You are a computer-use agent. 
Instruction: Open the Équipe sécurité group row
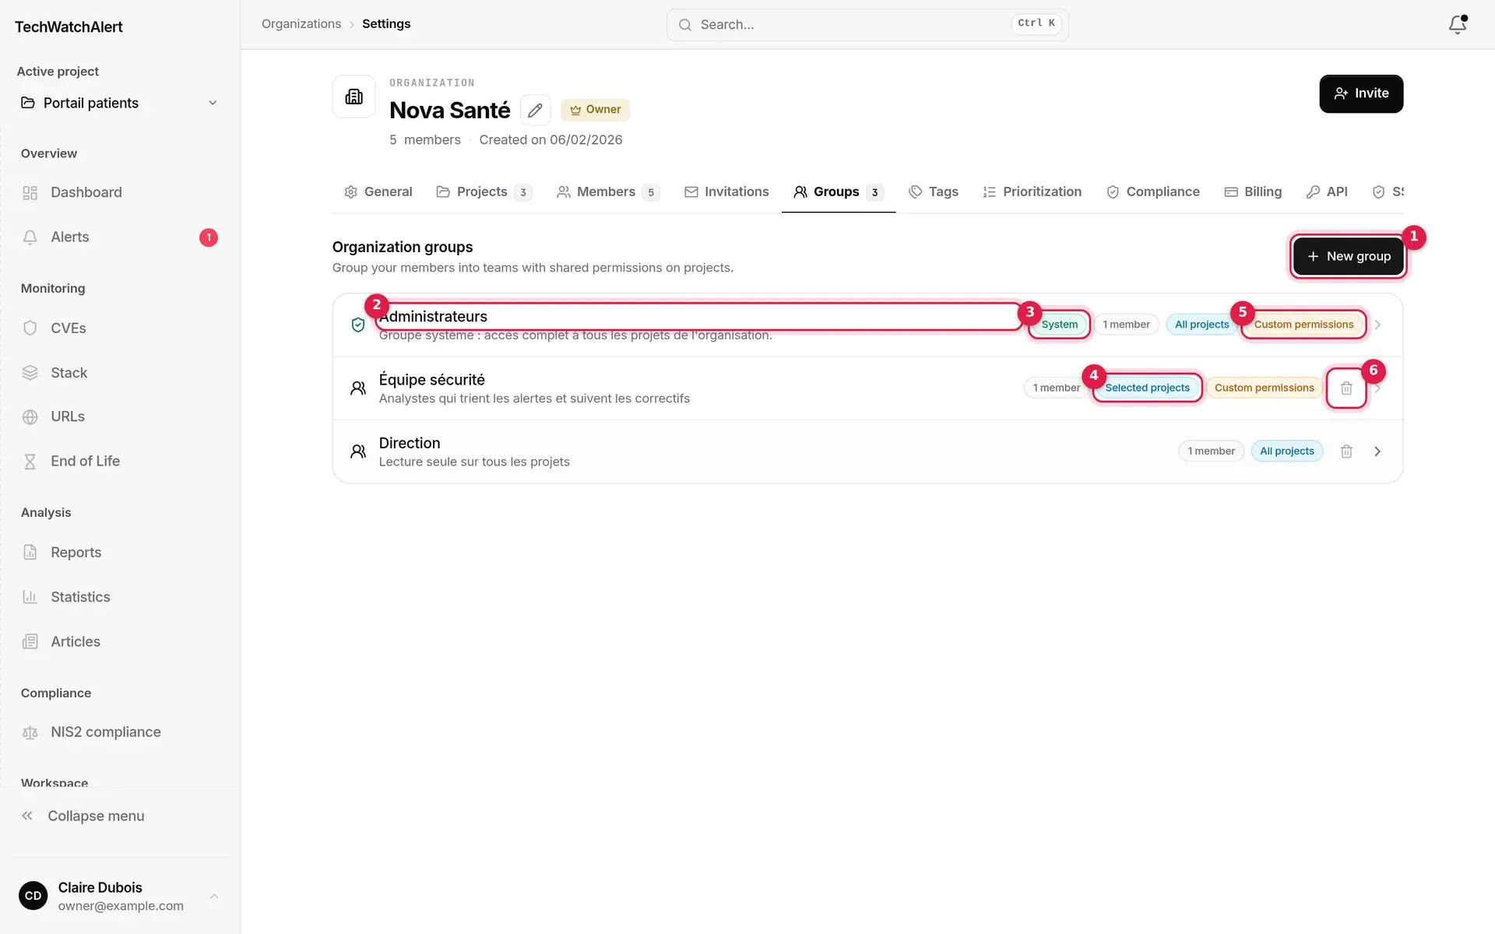click(x=867, y=388)
